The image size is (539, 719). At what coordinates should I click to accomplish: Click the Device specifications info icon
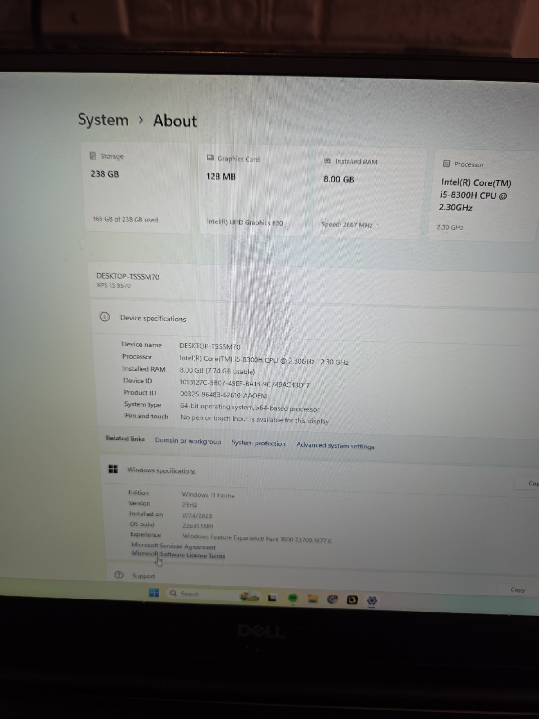point(105,317)
